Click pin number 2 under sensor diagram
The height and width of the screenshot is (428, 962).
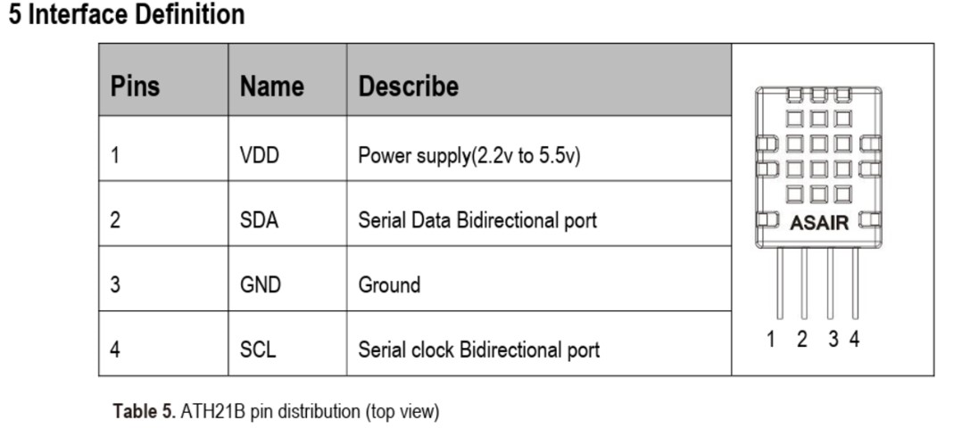coord(802,339)
